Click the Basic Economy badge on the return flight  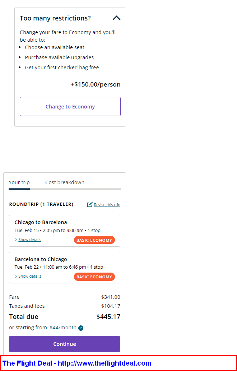[x=94, y=277]
